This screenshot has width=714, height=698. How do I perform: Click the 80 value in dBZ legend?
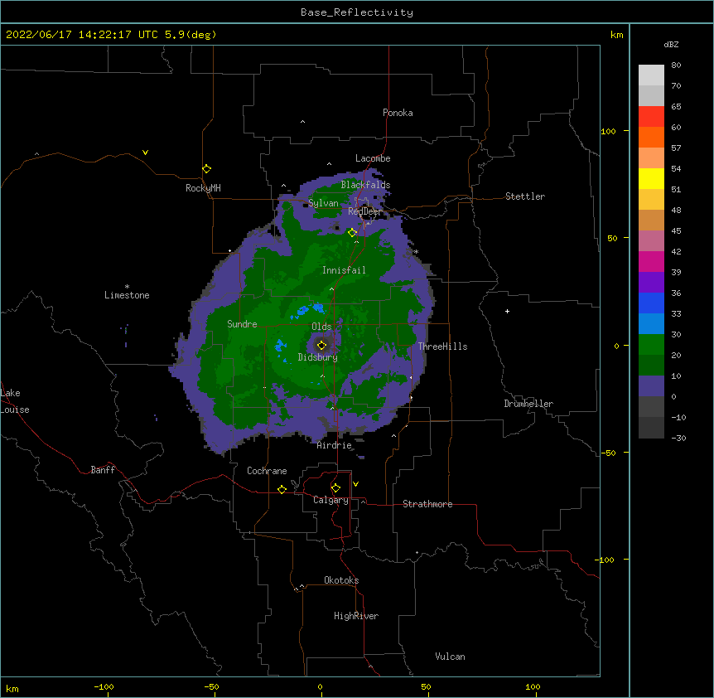676,65
